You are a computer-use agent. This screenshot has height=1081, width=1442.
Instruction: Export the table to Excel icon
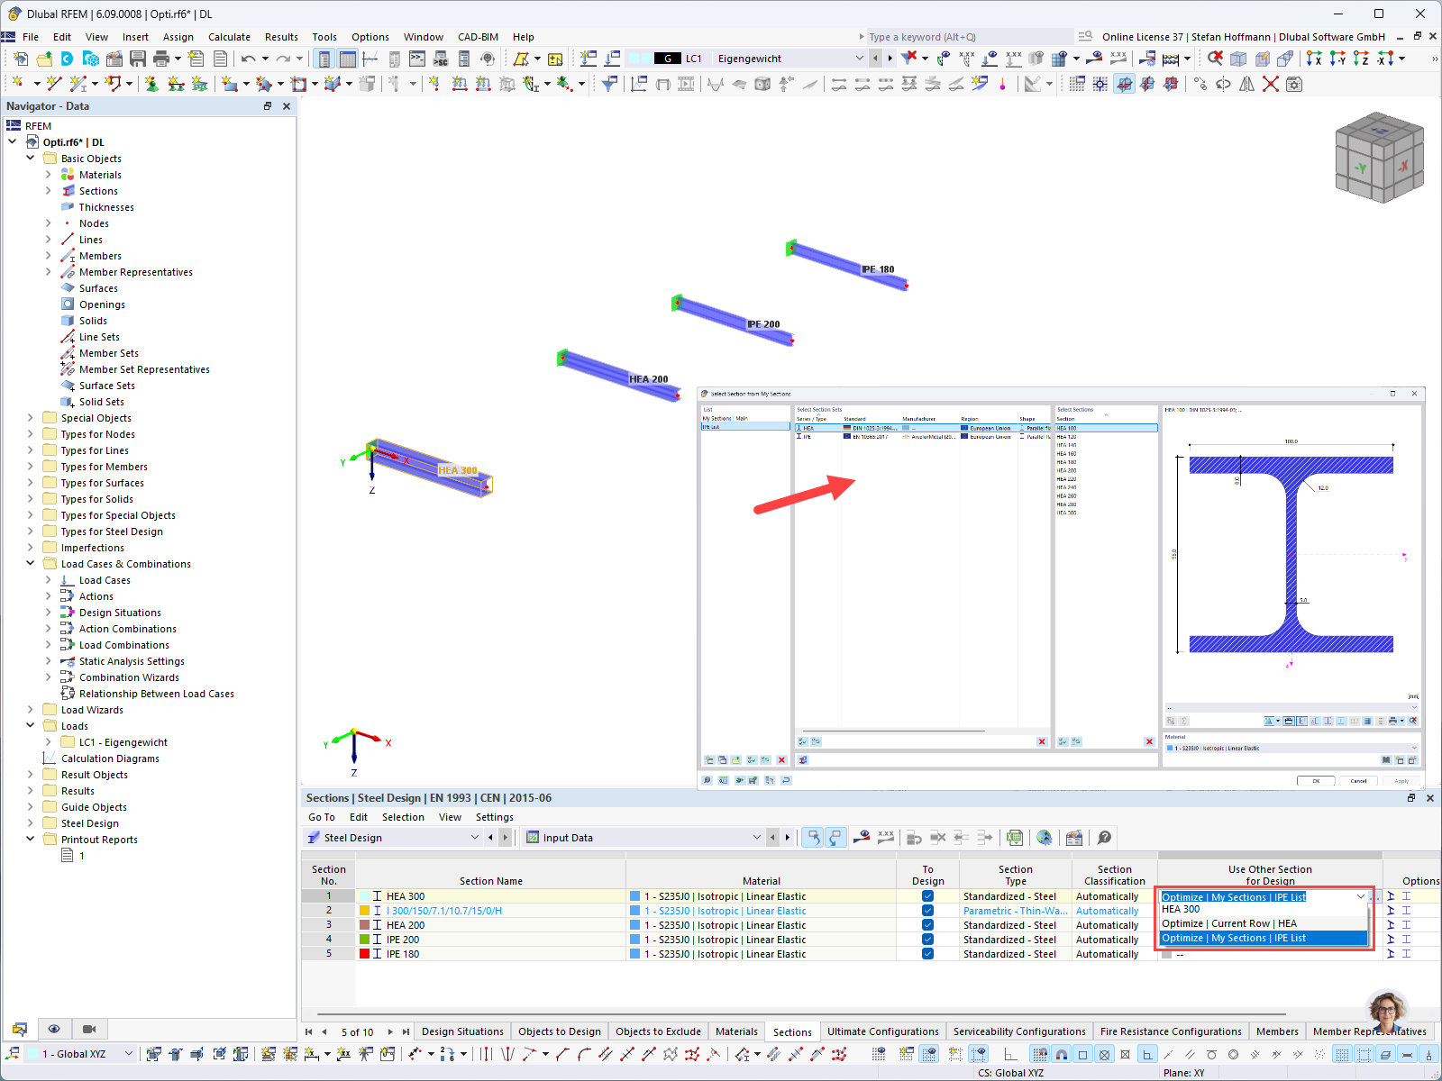click(x=1015, y=838)
